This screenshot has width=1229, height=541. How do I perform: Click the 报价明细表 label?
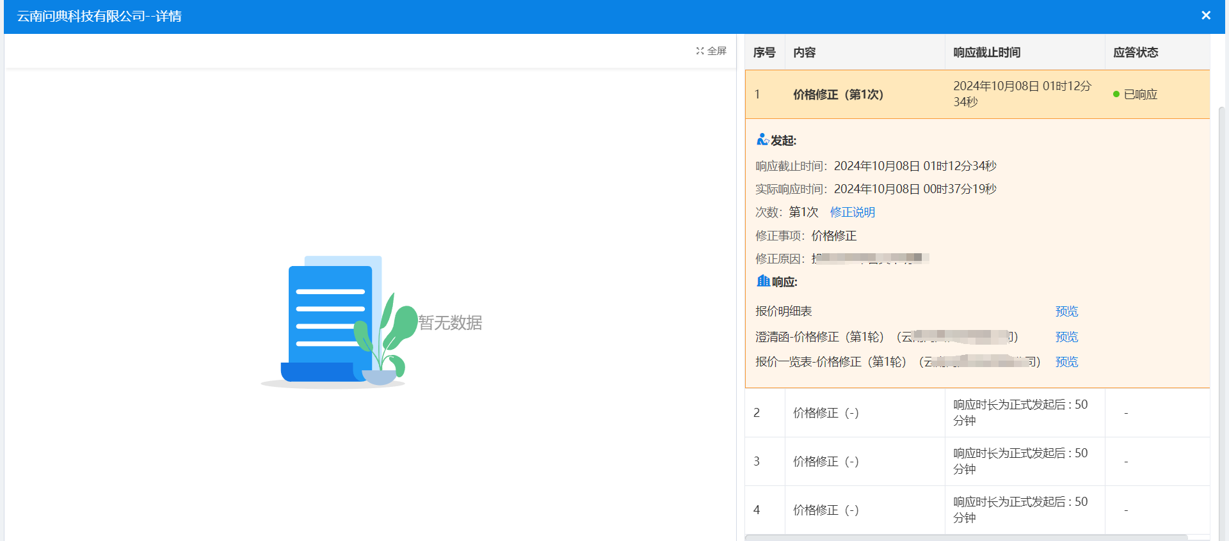coord(783,311)
